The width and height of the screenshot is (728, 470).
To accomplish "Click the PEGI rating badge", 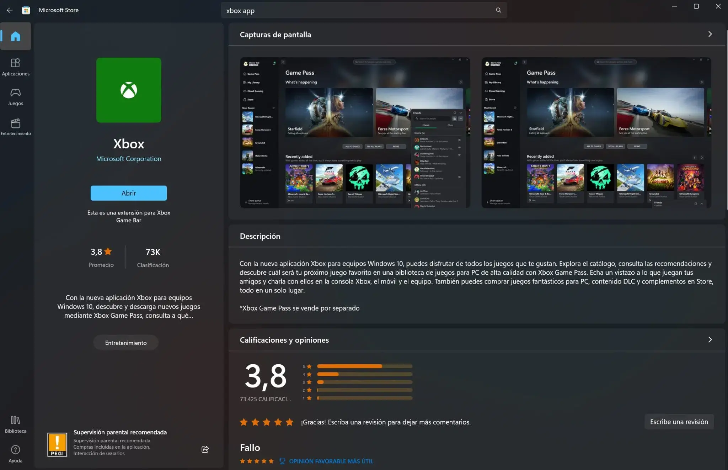I will (x=57, y=444).
